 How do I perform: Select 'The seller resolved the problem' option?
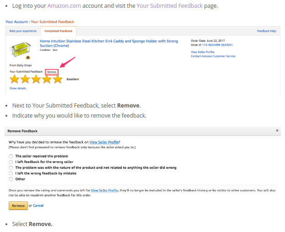point(11,156)
